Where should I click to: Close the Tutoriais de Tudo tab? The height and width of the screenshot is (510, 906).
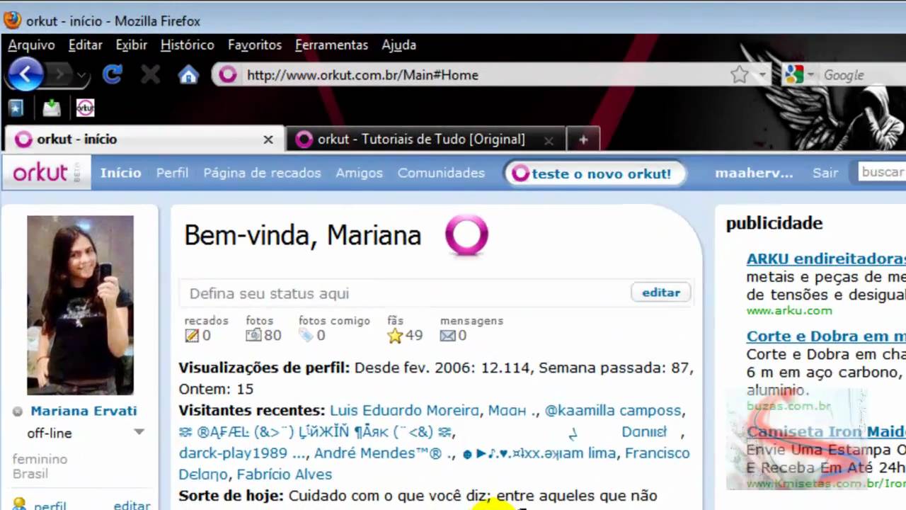click(549, 140)
